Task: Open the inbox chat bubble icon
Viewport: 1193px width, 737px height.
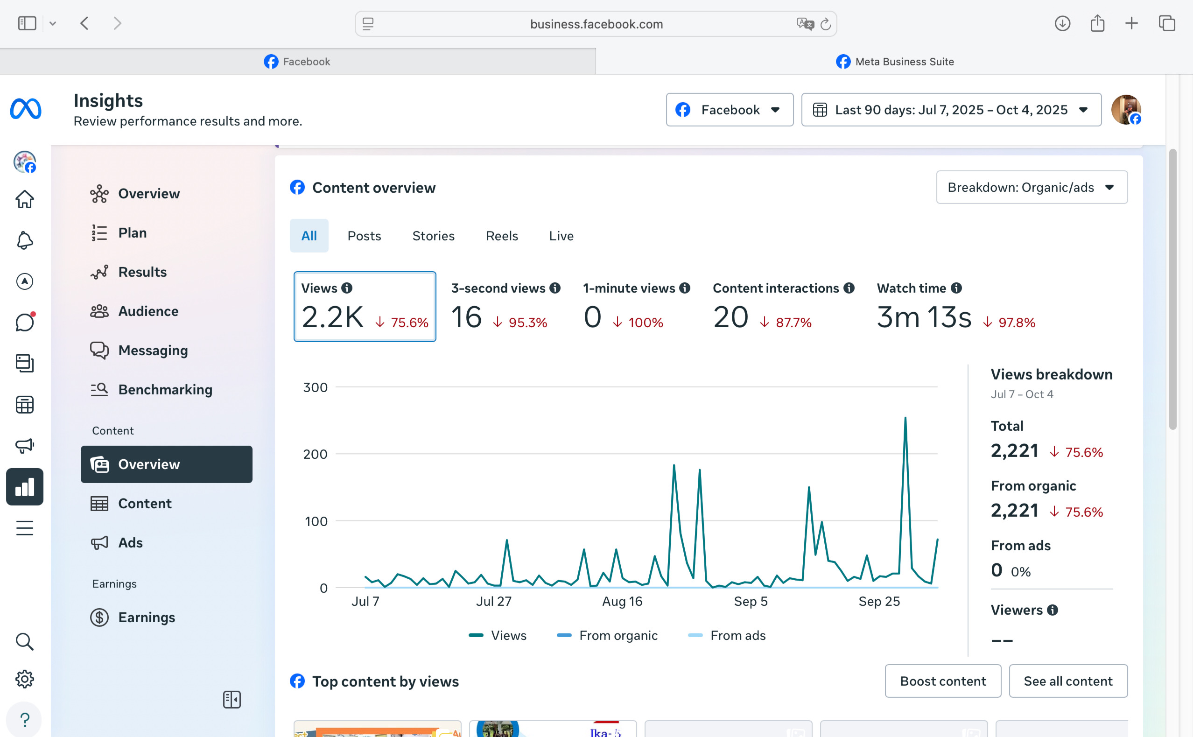Action: point(24,322)
